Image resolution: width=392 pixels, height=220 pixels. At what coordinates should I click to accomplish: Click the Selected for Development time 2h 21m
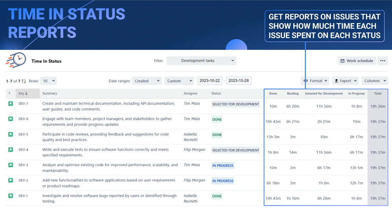pos(324,122)
